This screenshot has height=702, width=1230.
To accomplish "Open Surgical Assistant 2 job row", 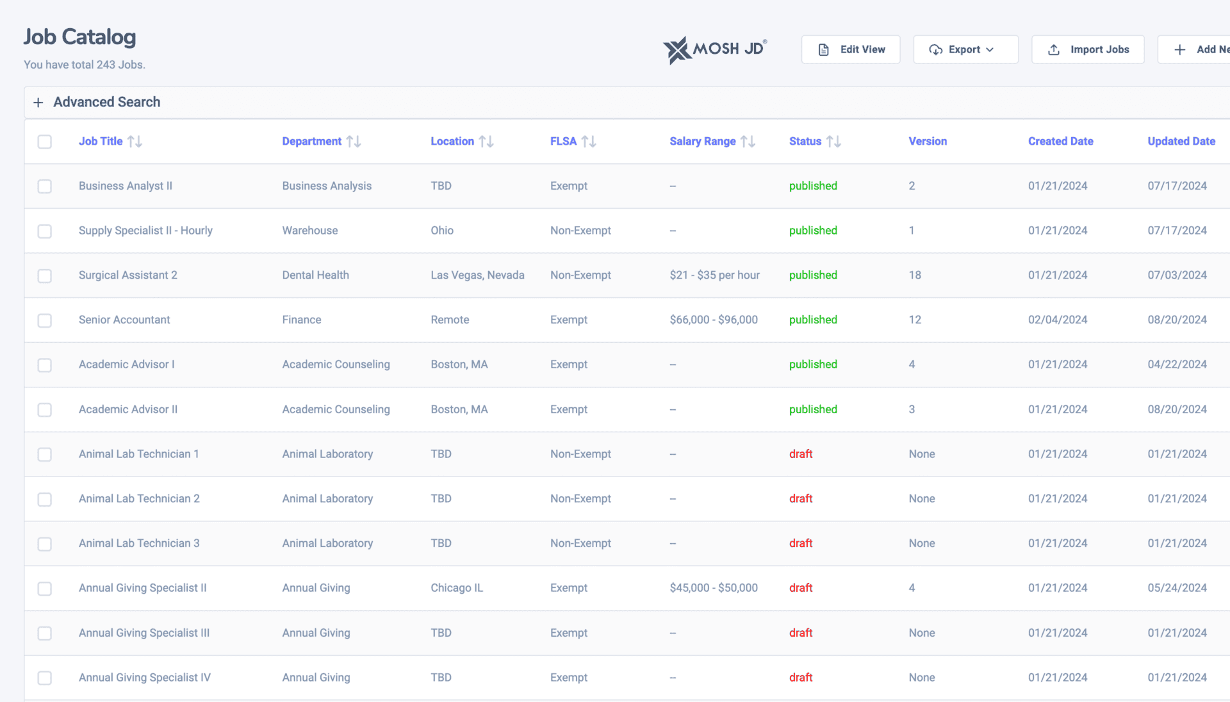I will pos(127,275).
